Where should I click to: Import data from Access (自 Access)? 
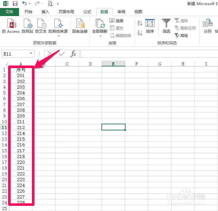point(11,26)
